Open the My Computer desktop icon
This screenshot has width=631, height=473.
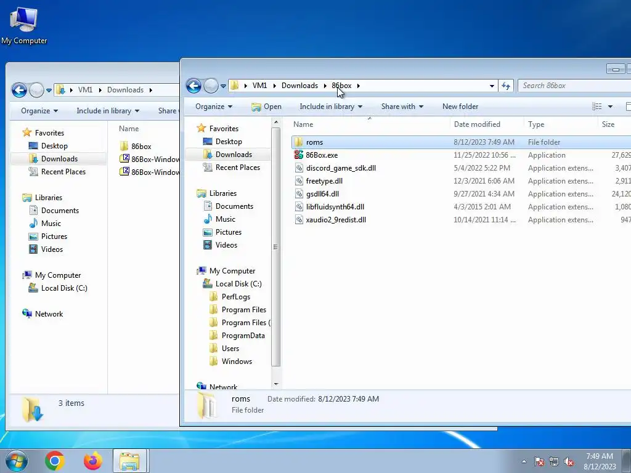(24, 26)
